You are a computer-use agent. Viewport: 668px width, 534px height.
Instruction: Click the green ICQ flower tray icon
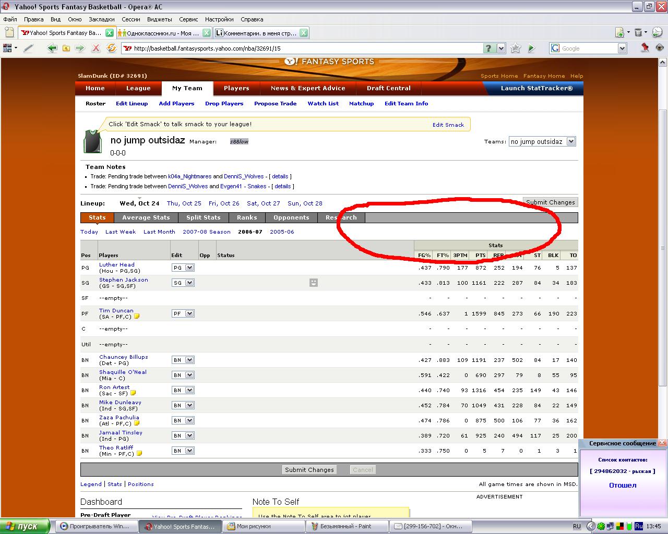coord(601,526)
